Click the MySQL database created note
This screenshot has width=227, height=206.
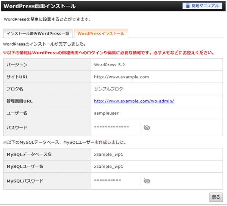[x=64, y=142]
